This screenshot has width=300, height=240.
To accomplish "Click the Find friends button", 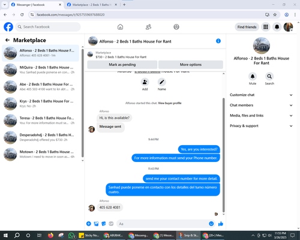I will tap(247, 27).
